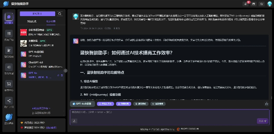This screenshot has width=274, height=134.
Task: Click the notification bell icon
Action: (246, 4)
